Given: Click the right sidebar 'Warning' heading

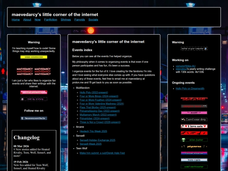Looking at the screenshot, I should (x=178, y=42).
